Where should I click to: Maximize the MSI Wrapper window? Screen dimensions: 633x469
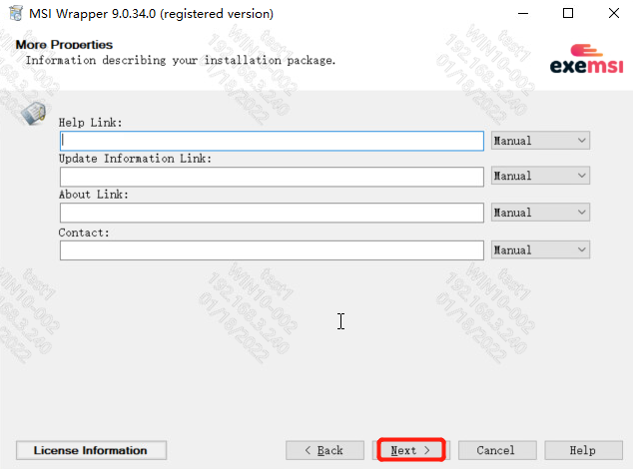click(x=568, y=13)
